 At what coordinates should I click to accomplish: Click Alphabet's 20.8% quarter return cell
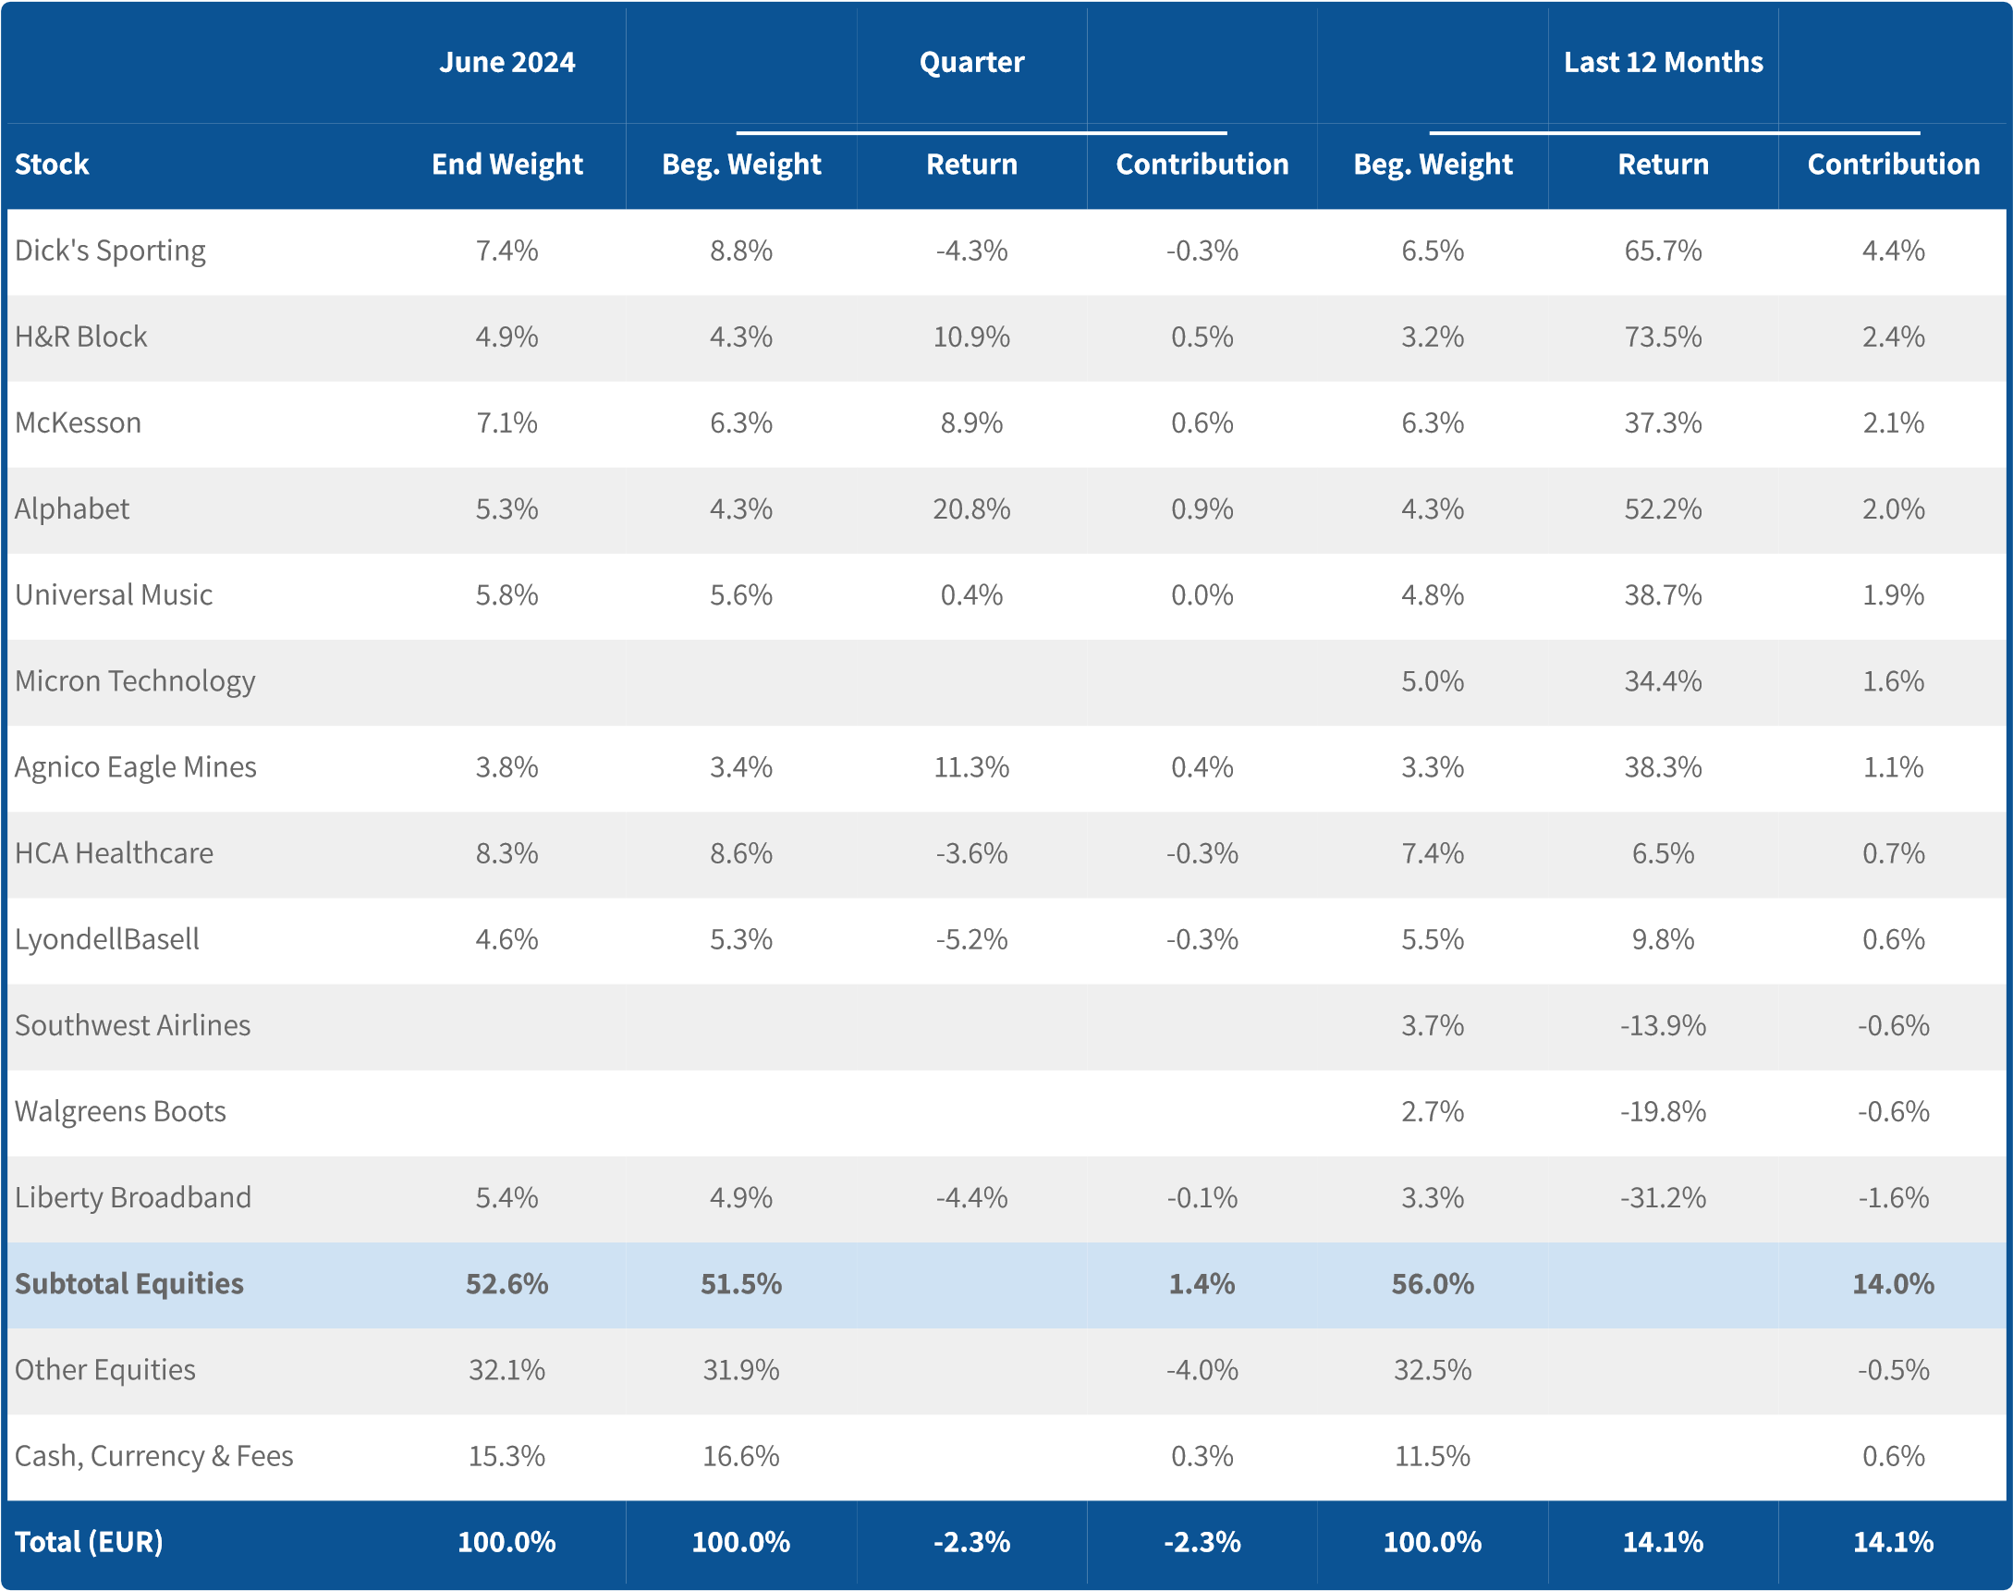[x=971, y=509]
